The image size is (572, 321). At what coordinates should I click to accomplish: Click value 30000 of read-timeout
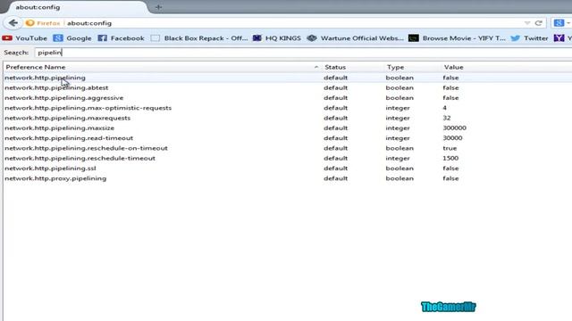pyautogui.click(x=452, y=138)
